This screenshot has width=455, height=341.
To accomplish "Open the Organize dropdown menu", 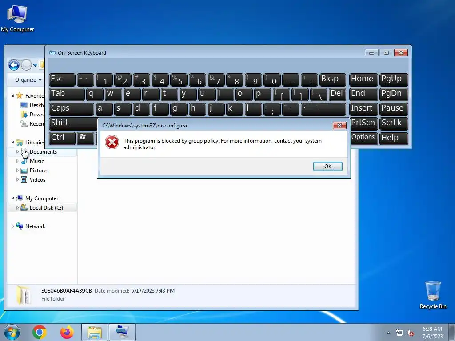I will 28,80.
